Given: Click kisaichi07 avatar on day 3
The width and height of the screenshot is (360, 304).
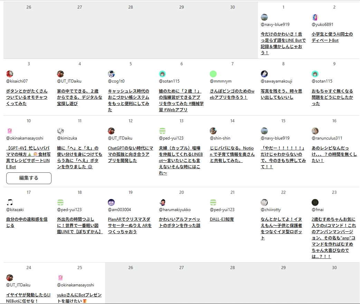Looking at the screenshot, I should (10, 74).
